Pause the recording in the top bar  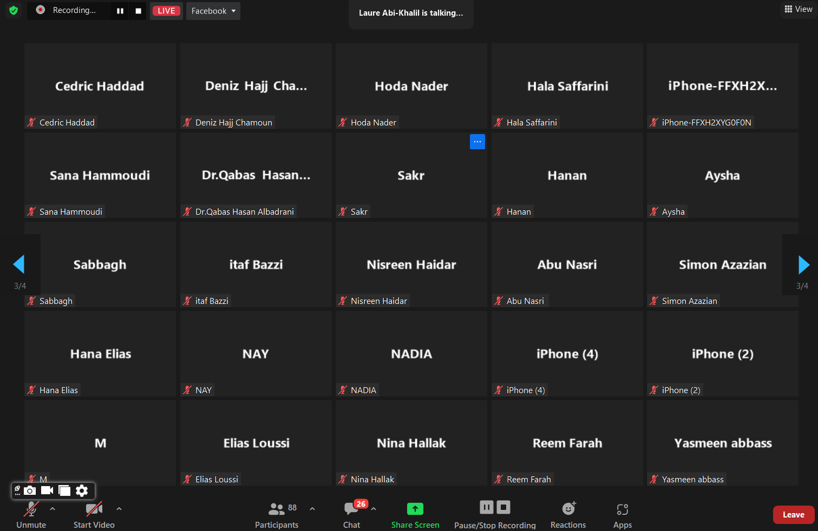coord(120,11)
